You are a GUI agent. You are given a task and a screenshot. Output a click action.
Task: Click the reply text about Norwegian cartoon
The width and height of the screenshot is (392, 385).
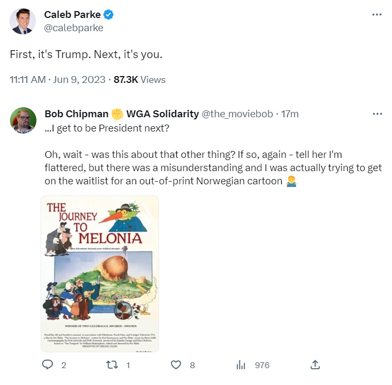211,168
